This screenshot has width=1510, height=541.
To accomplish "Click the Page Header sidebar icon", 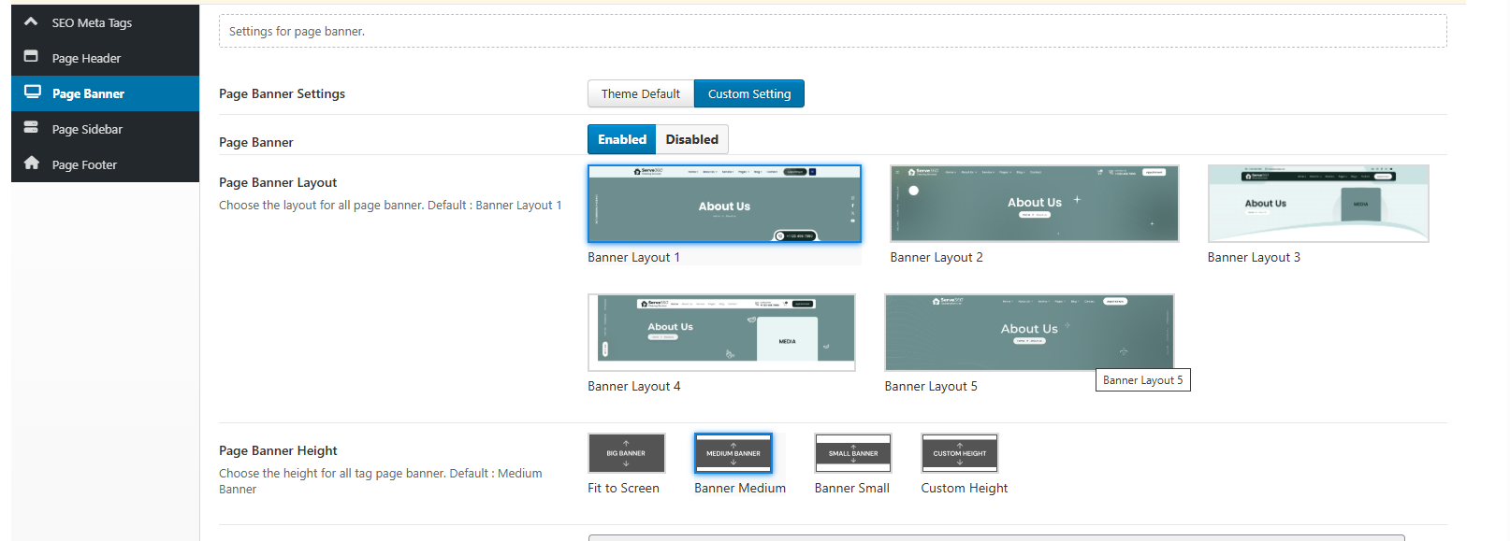I will 31,57.
